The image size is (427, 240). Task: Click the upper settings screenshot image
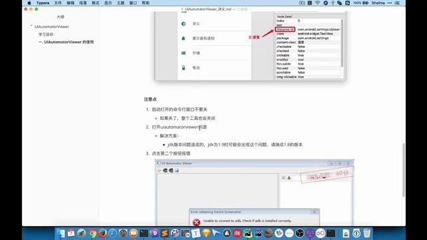250,46
